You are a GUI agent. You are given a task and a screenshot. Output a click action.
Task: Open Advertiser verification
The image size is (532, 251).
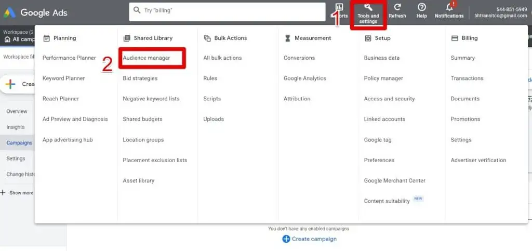click(478, 160)
